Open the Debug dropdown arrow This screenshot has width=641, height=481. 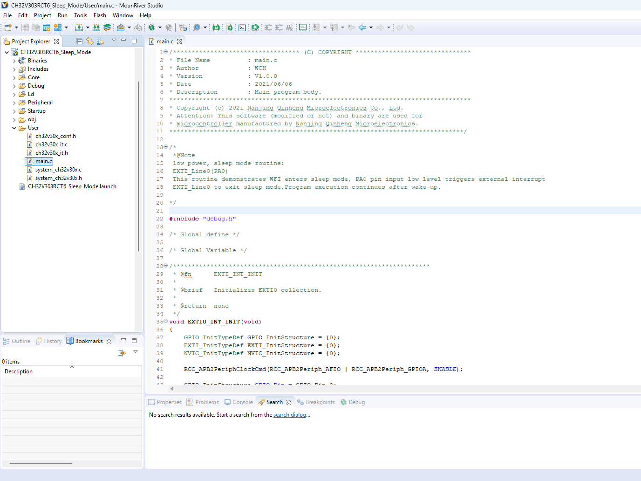[x=160, y=27]
